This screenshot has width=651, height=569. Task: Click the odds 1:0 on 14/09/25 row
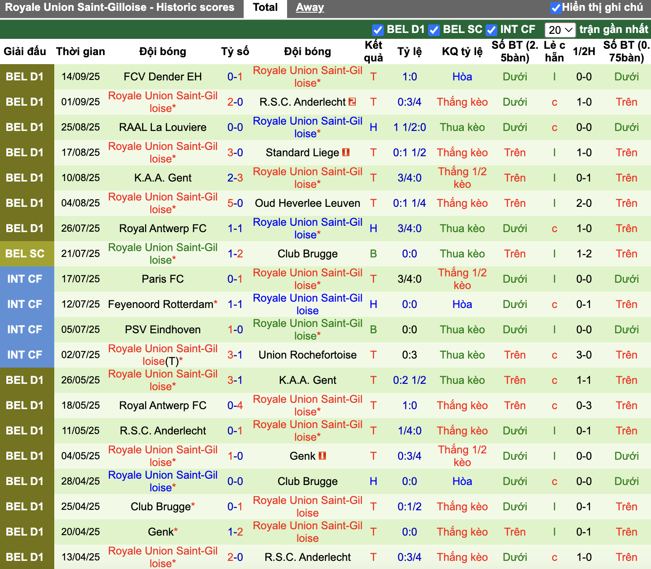[410, 77]
